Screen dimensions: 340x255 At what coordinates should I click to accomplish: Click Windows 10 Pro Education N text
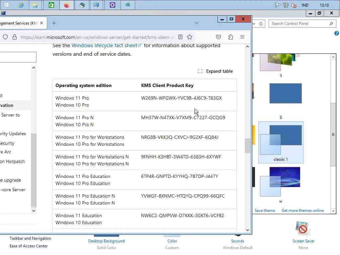tap(85, 203)
